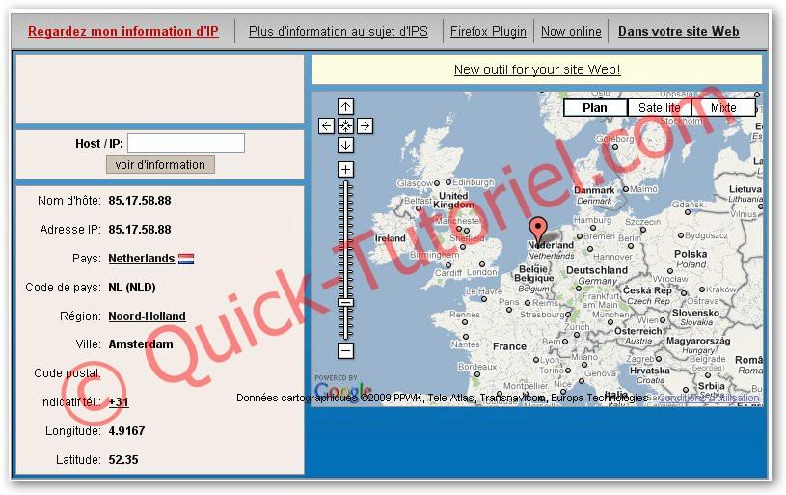Click the longitude value 4.9167
786x495 pixels.
(127, 431)
